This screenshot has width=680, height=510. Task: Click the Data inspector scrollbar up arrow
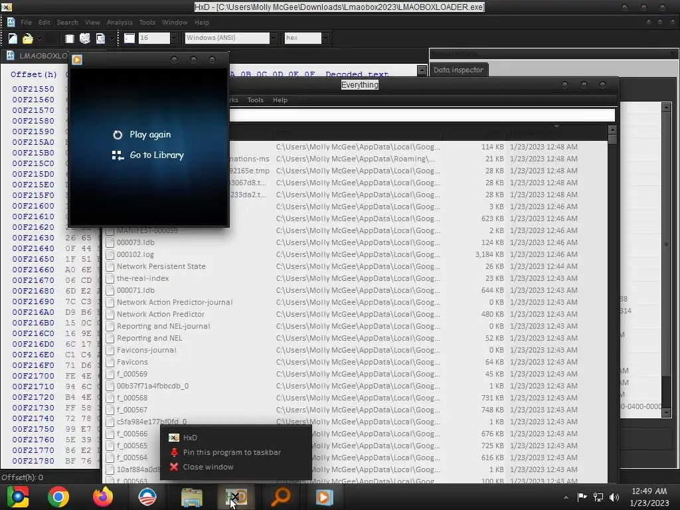(x=667, y=107)
